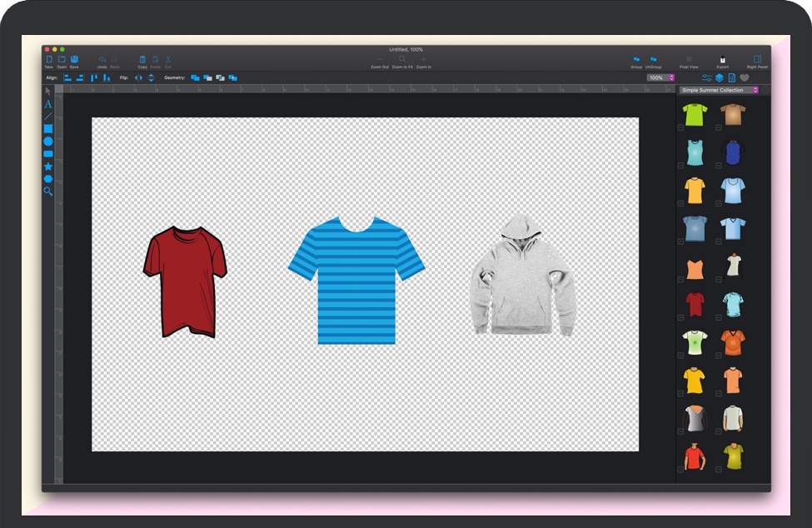Toggle Pixel View mode
This screenshot has width=812, height=528.
click(x=689, y=60)
